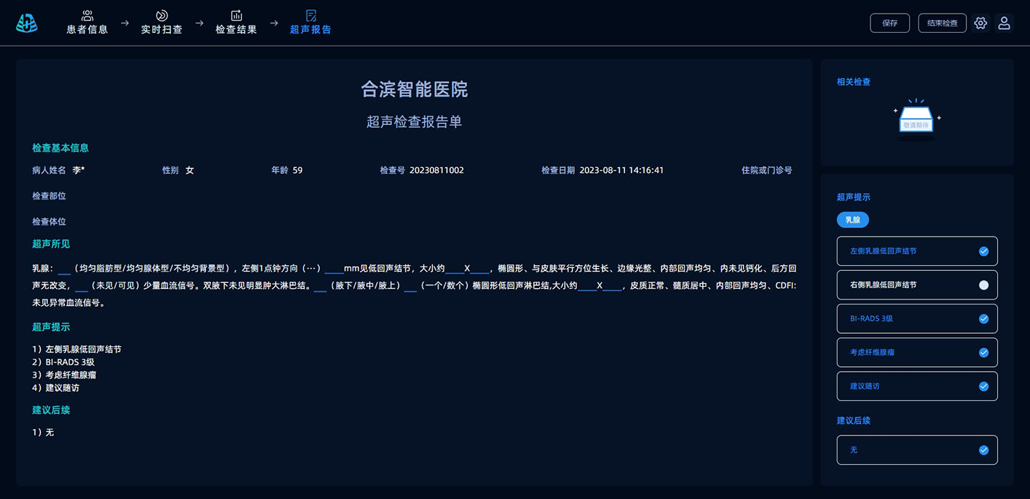Click the 患者信息 patient icon

[87, 15]
